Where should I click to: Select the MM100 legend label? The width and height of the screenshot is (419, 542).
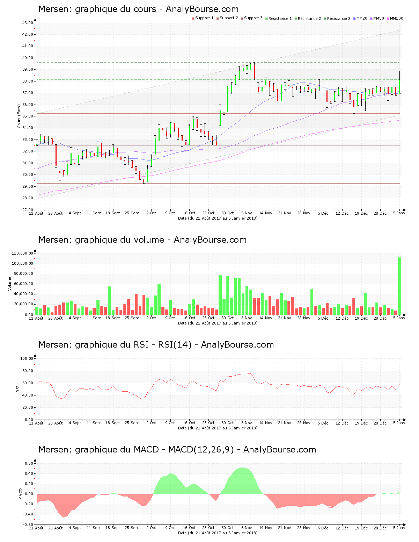(x=396, y=18)
